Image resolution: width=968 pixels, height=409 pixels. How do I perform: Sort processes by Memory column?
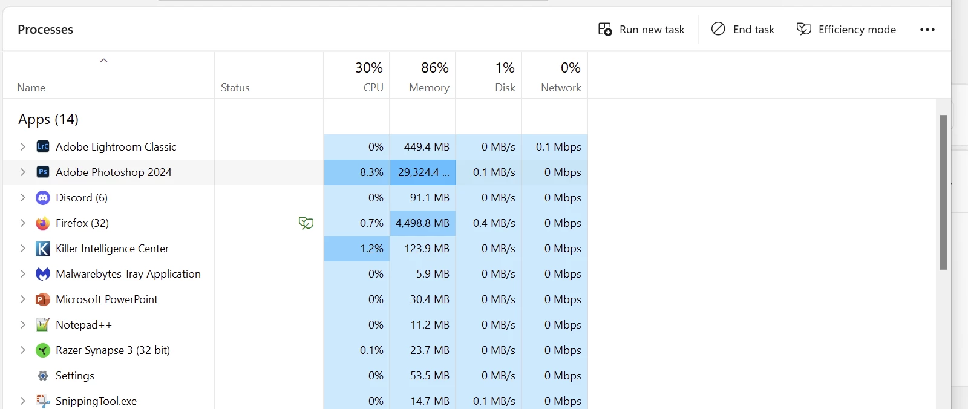tap(423, 75)
